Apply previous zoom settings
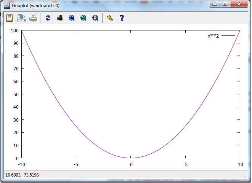 pyautogui.click(x=72, y=18)
